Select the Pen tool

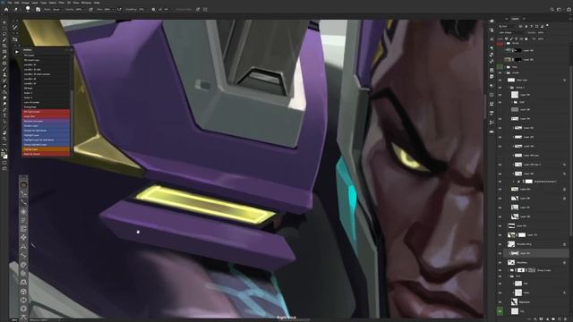(4, 109)
